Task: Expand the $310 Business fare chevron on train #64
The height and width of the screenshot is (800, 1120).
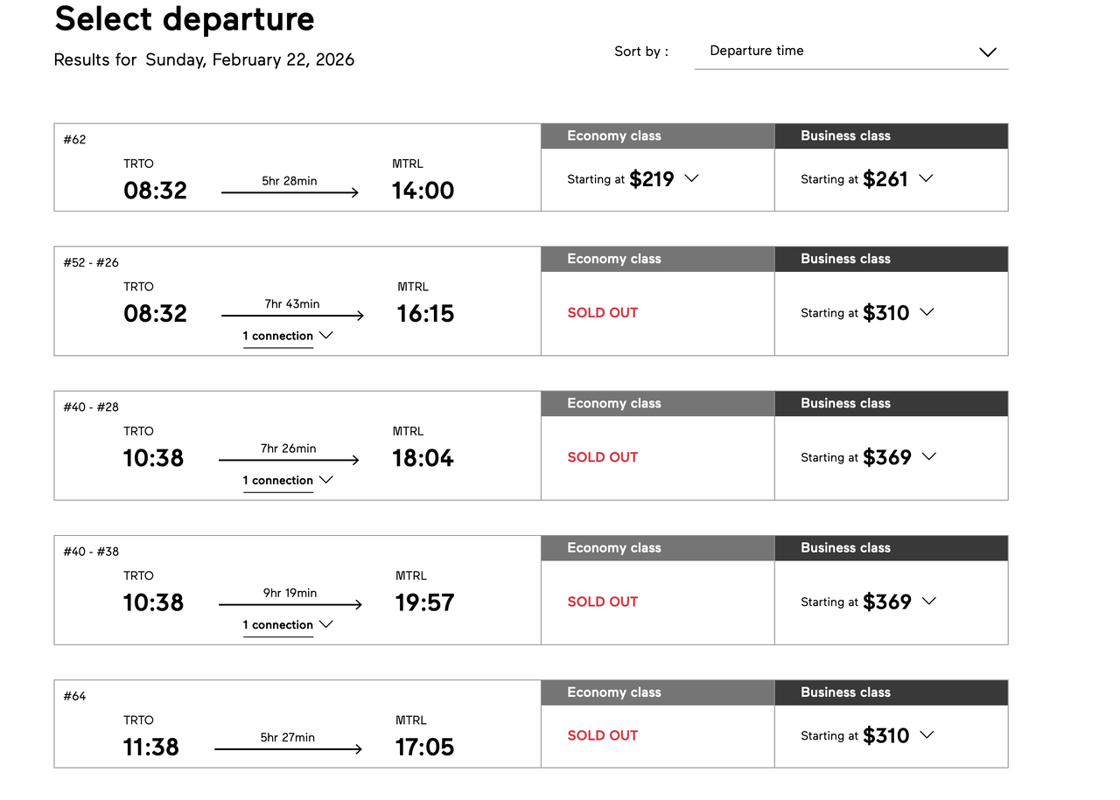Action: point(927,735)
